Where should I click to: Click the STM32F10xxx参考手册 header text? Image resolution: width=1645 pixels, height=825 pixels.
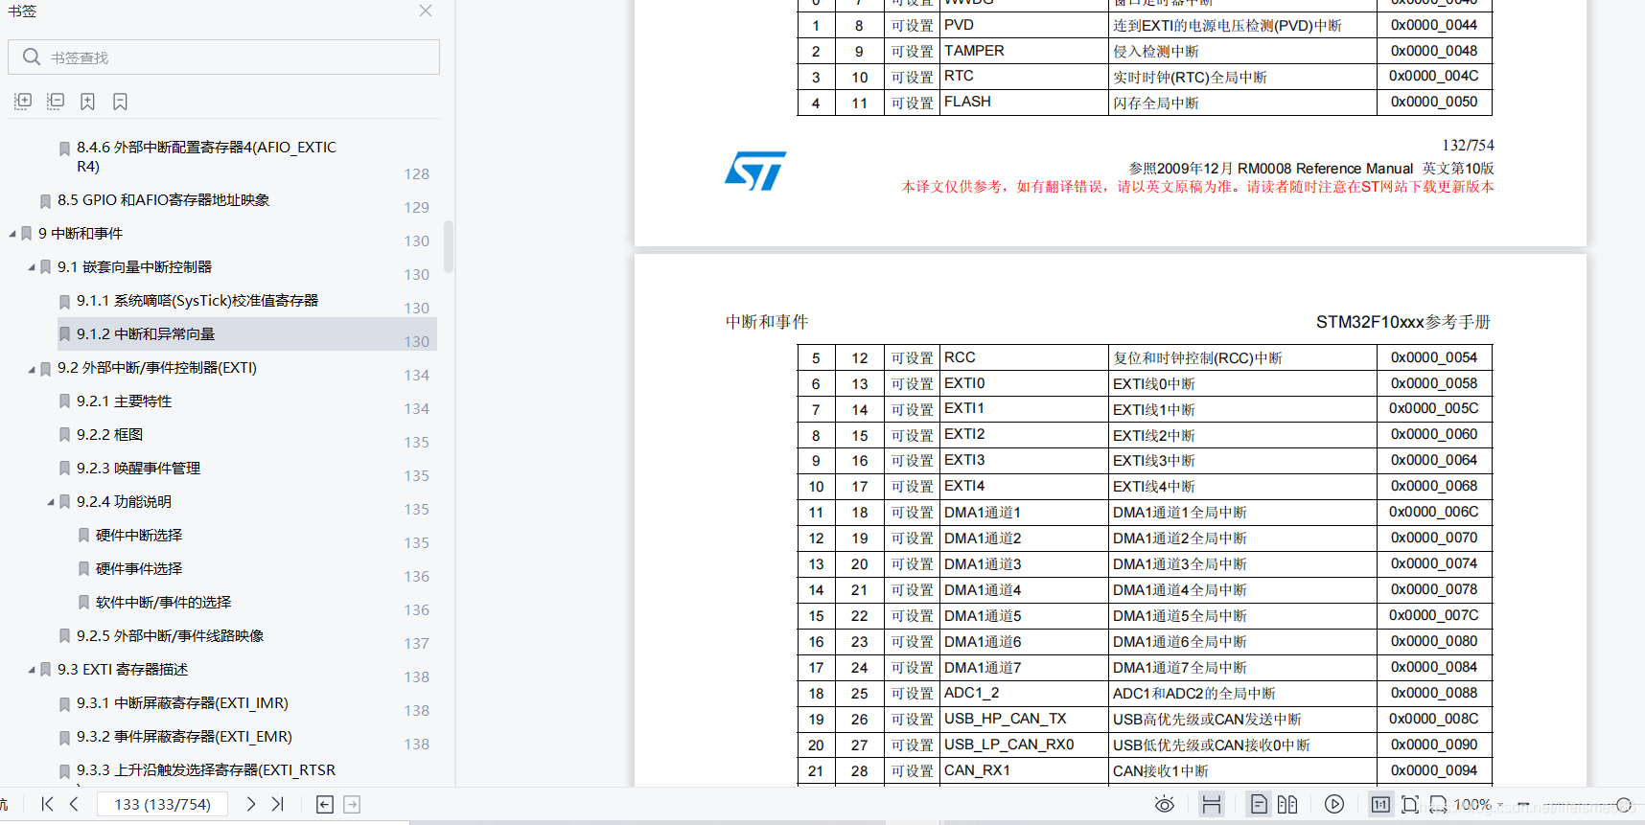pyautogui.click(x=1403, y=322)
